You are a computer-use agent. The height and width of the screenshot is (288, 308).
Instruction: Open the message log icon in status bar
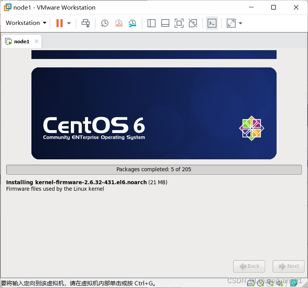[294, 283]
